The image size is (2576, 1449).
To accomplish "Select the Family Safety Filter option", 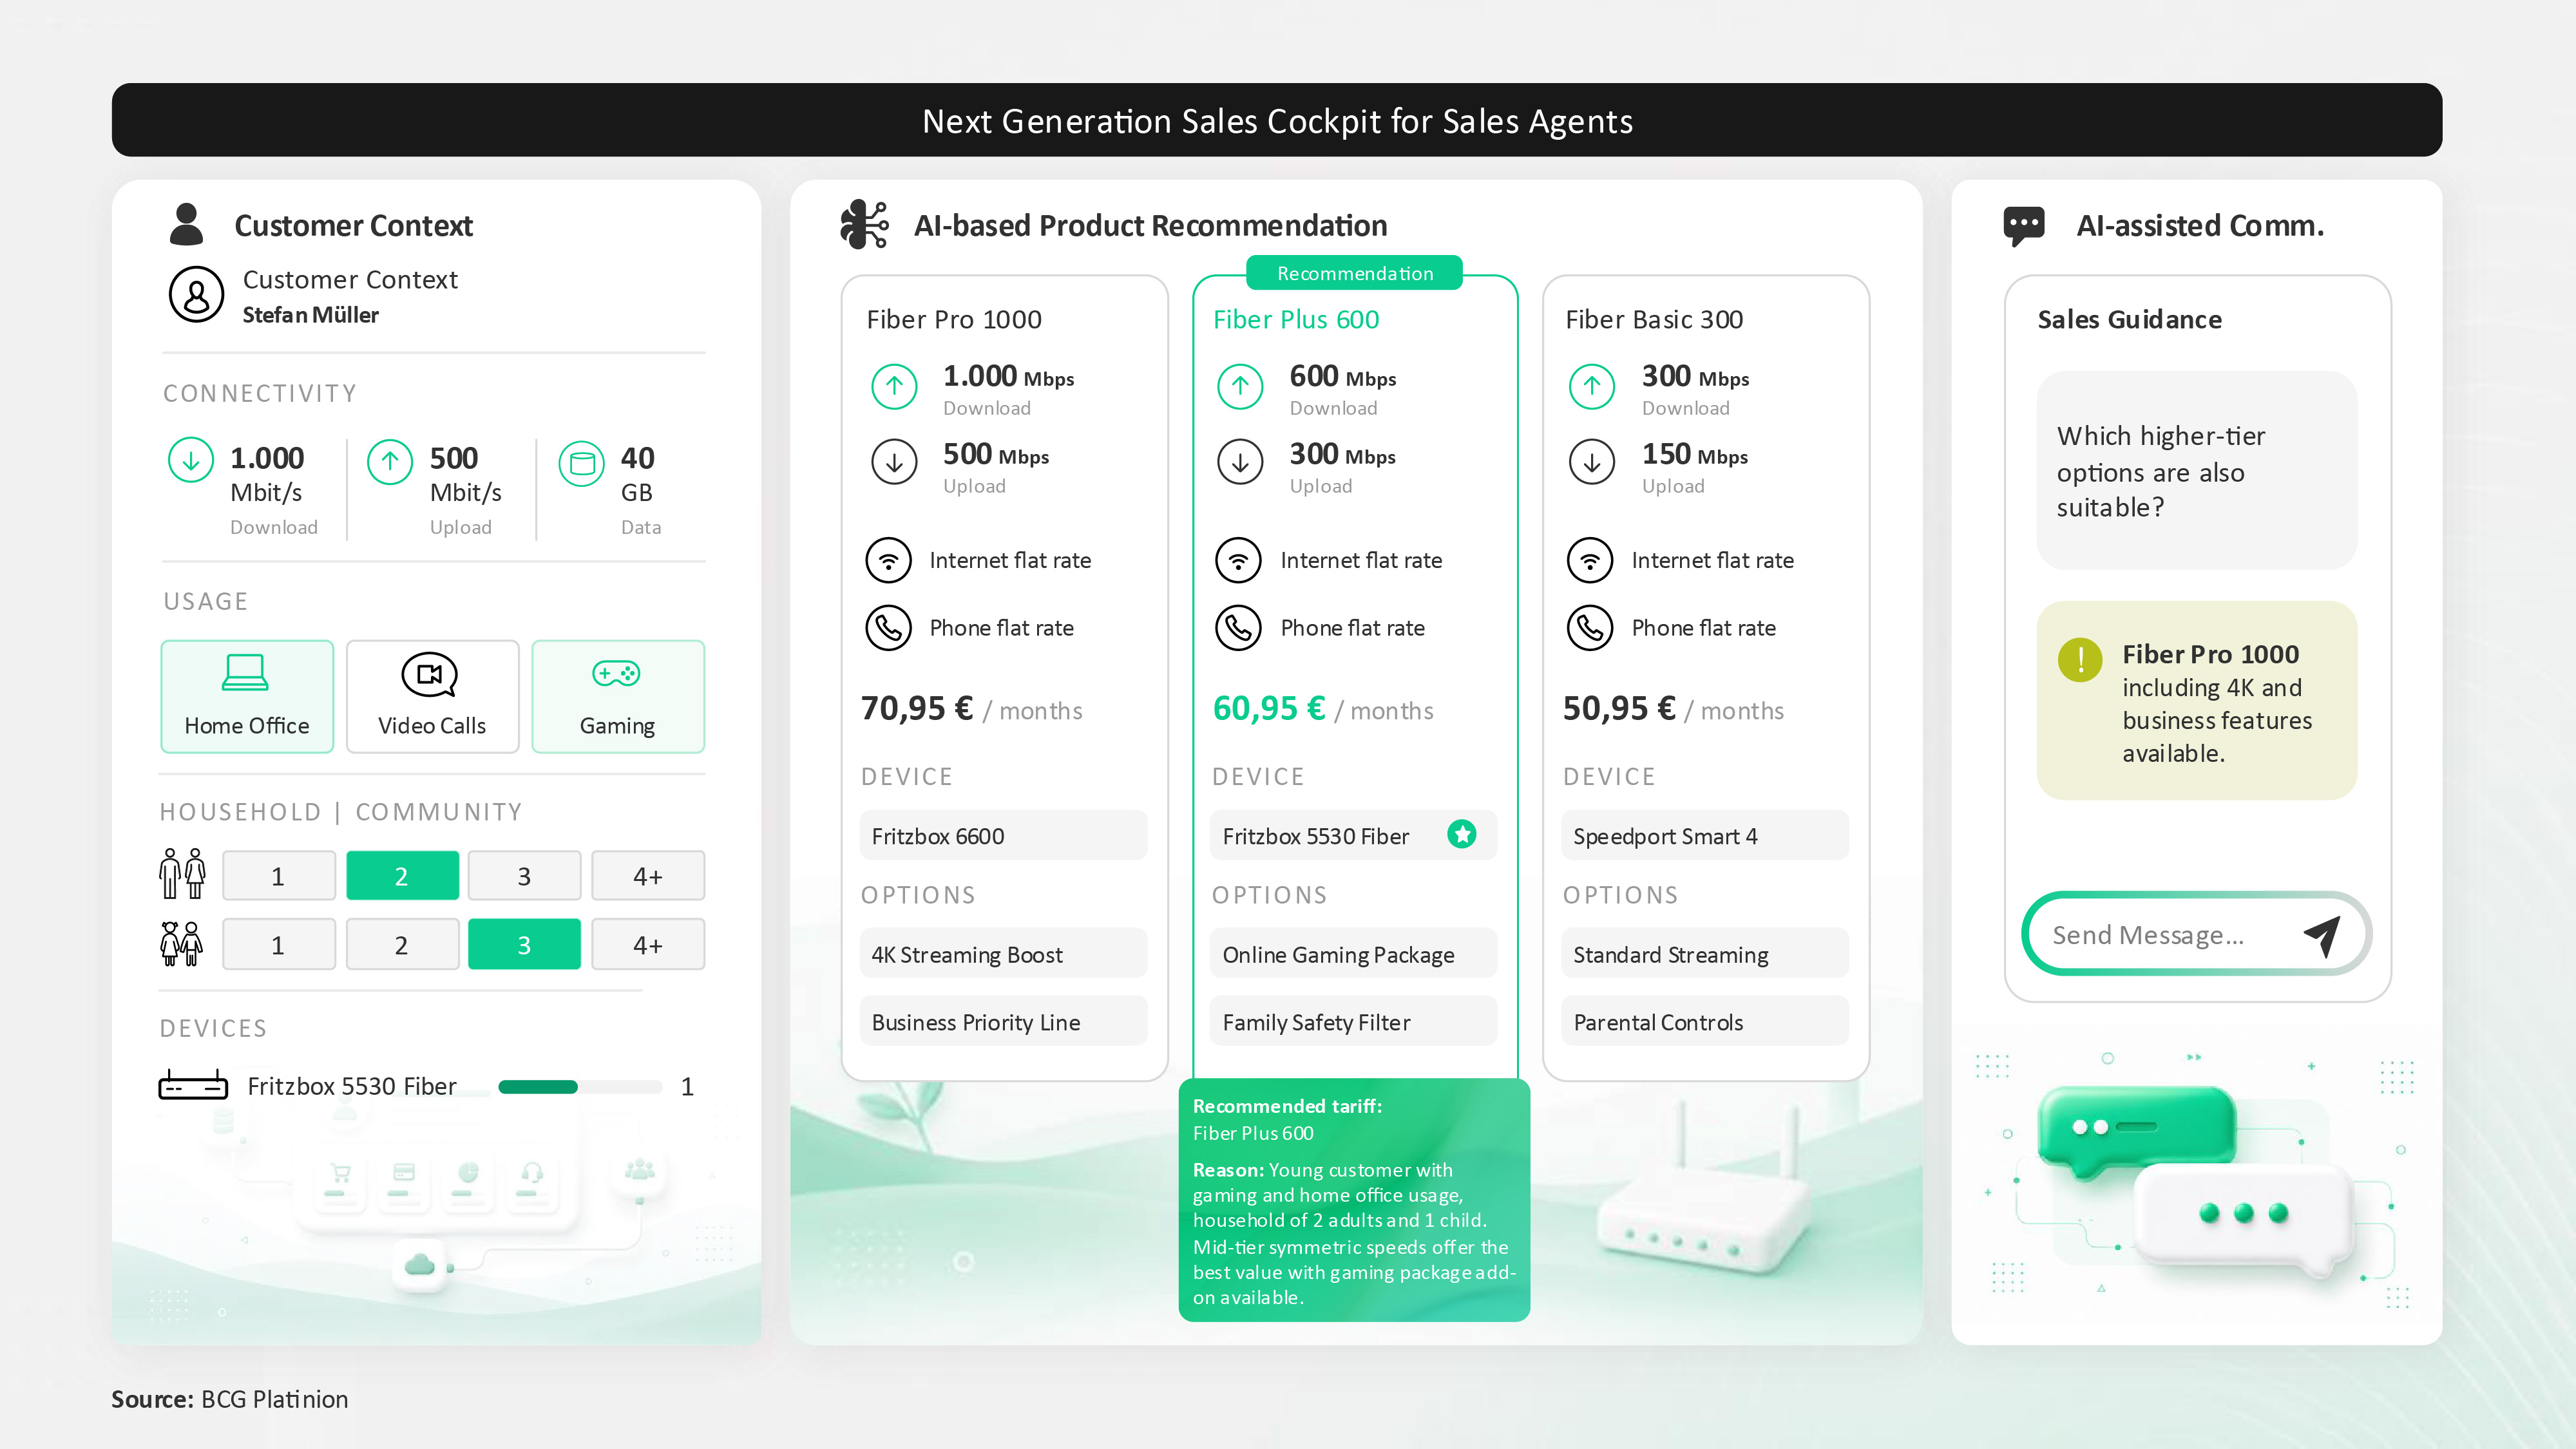I will 1353,1021.
